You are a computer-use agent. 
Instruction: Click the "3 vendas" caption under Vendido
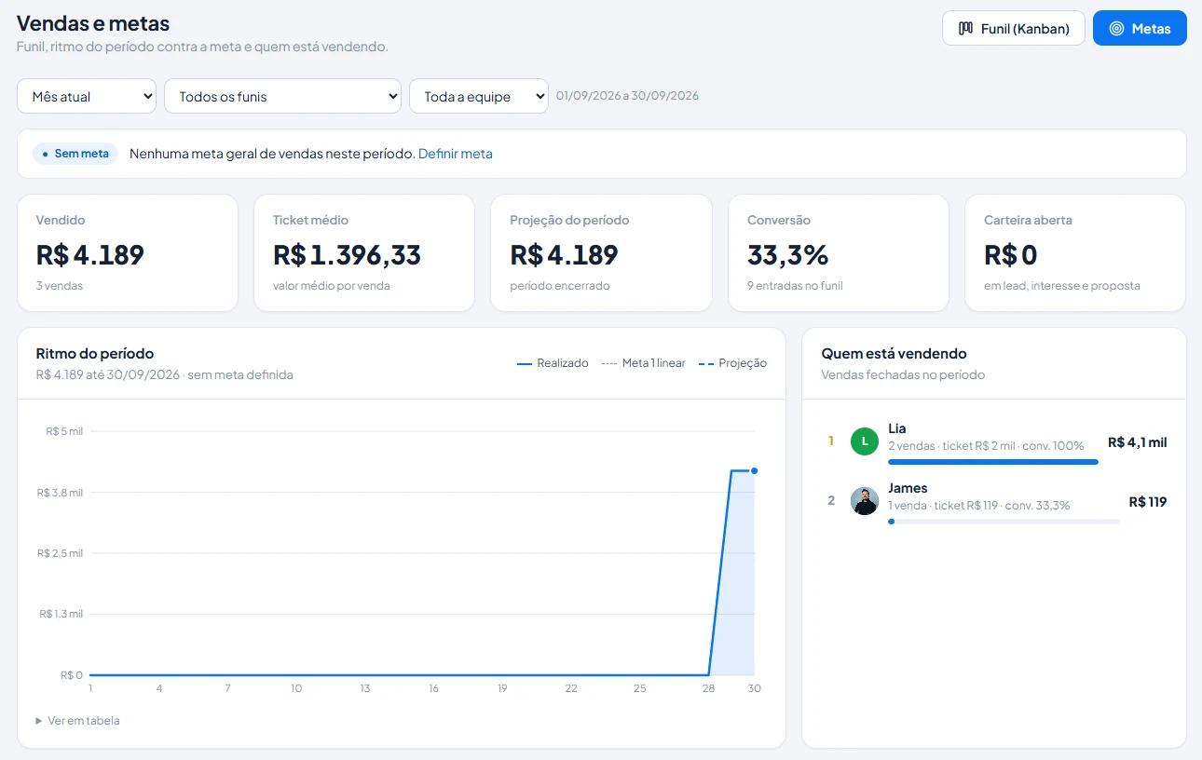[60, 286]
